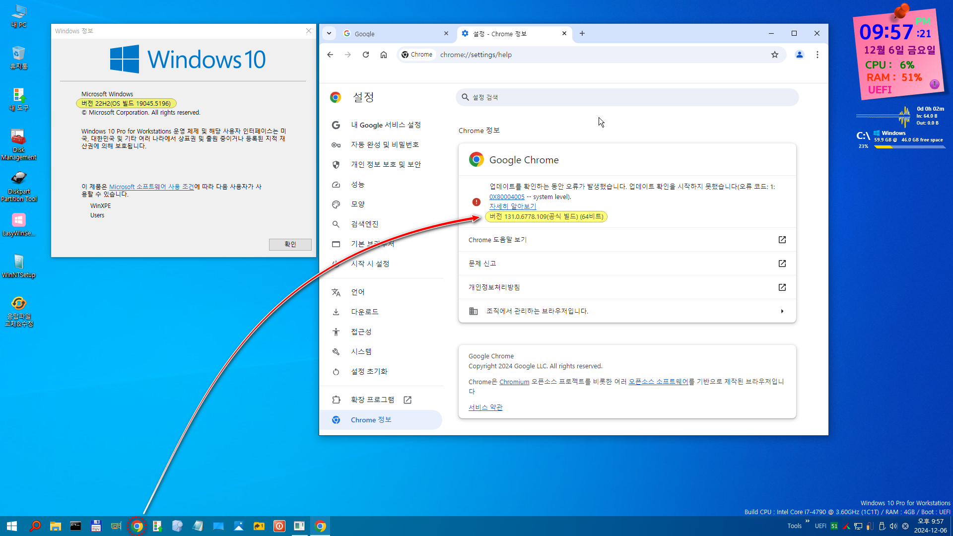Viewport: 953px width, 536px height.
Task: Bookmark this page with star icon
Action: point(775,55)
